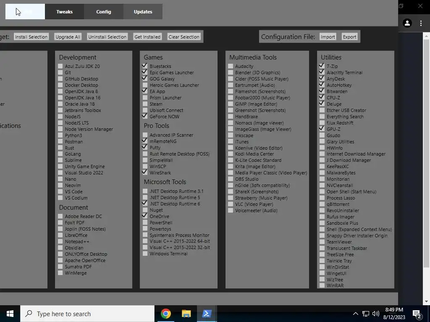
Task: Check the Visual Studio 2022 checkbox
Action: coord(60,172)
